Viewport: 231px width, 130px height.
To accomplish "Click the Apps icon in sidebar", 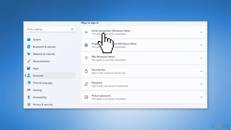I will (x=29, y=68).
